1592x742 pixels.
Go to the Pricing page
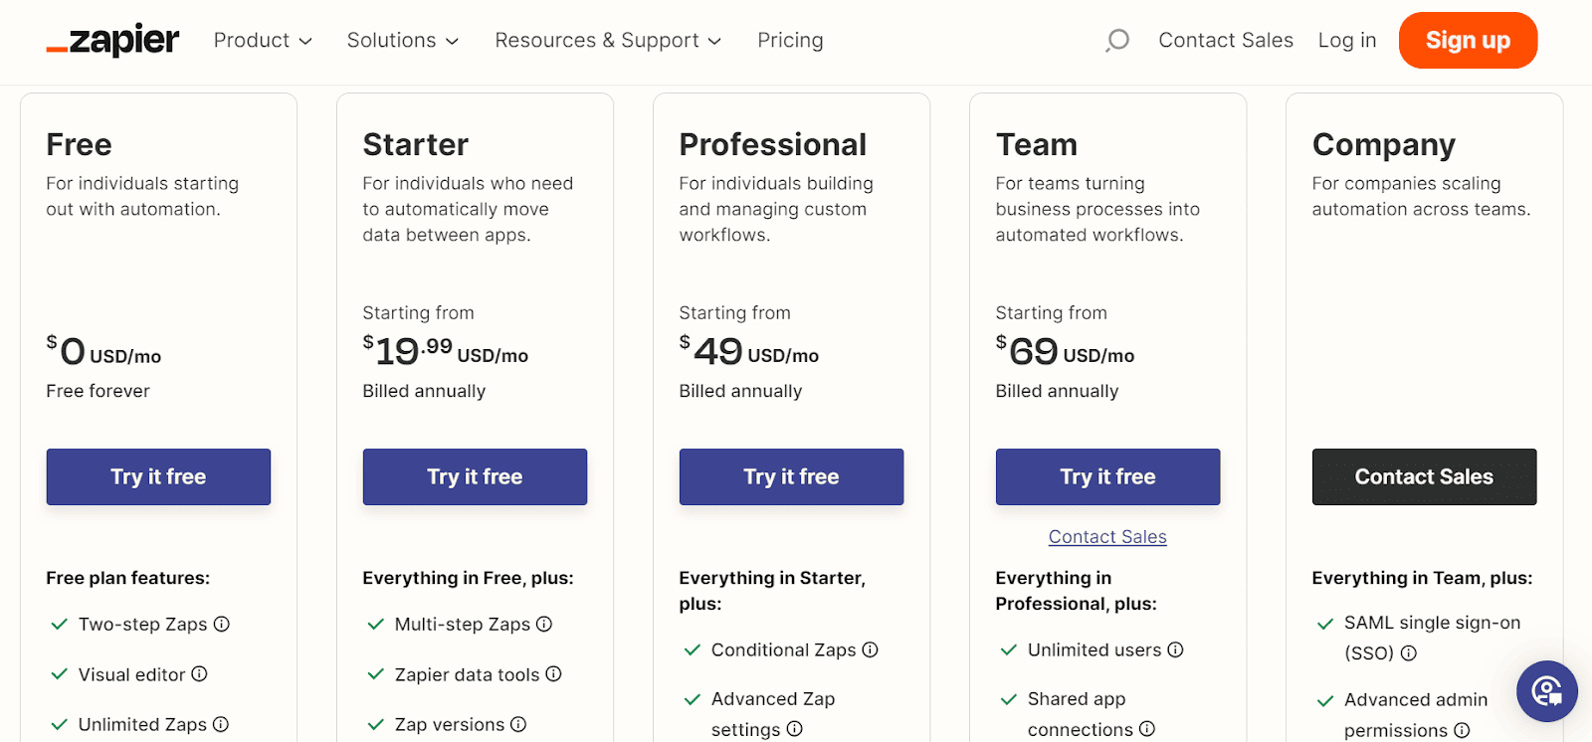point(790,40)
